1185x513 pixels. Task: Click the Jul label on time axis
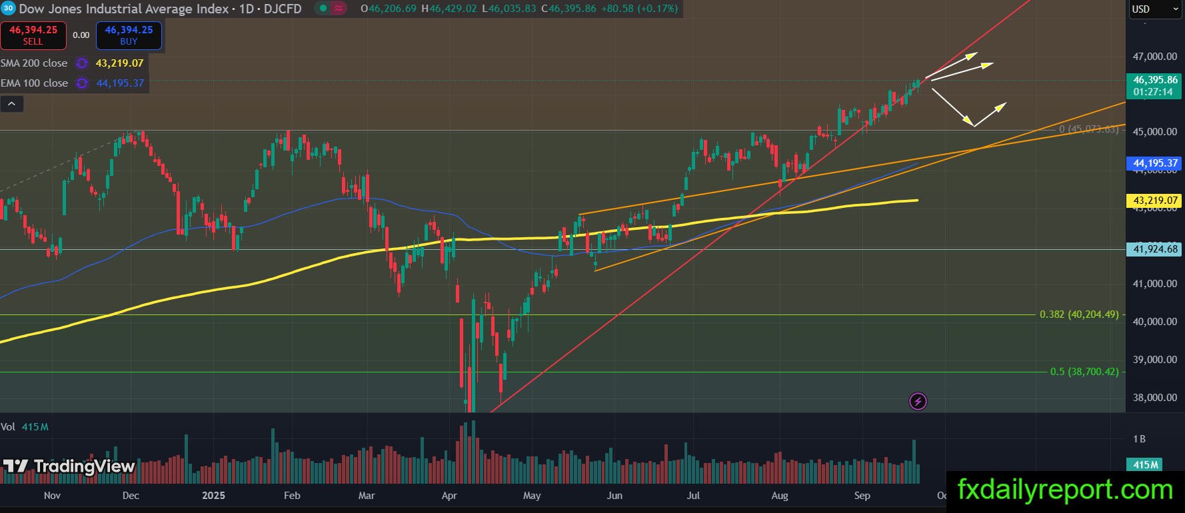click(x=694, y=496)
